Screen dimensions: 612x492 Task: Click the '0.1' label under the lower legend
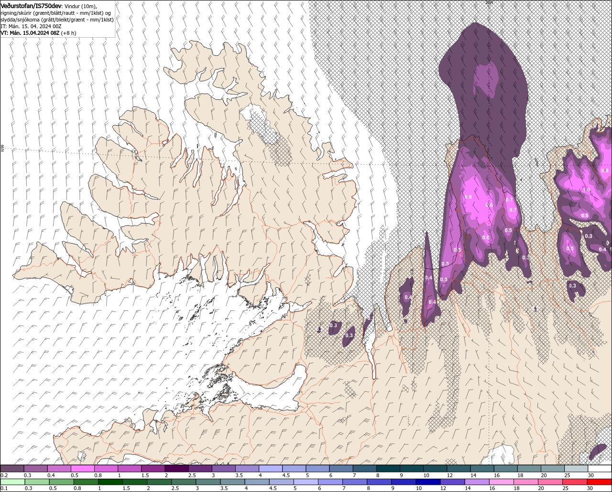4,488
